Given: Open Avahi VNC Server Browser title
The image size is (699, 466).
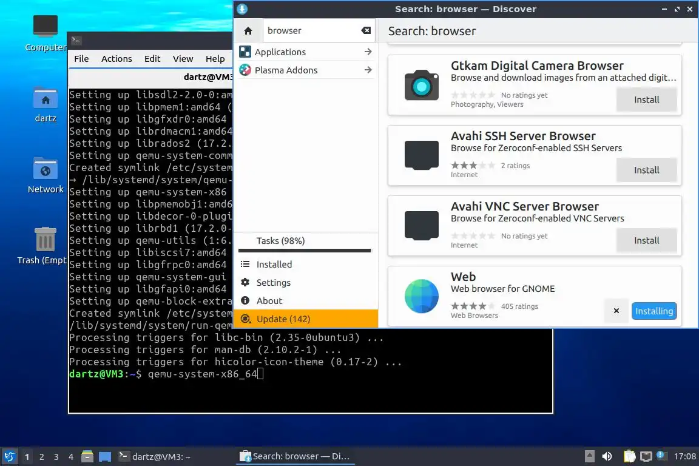Looking at the screenshot, I should [525, 206].
